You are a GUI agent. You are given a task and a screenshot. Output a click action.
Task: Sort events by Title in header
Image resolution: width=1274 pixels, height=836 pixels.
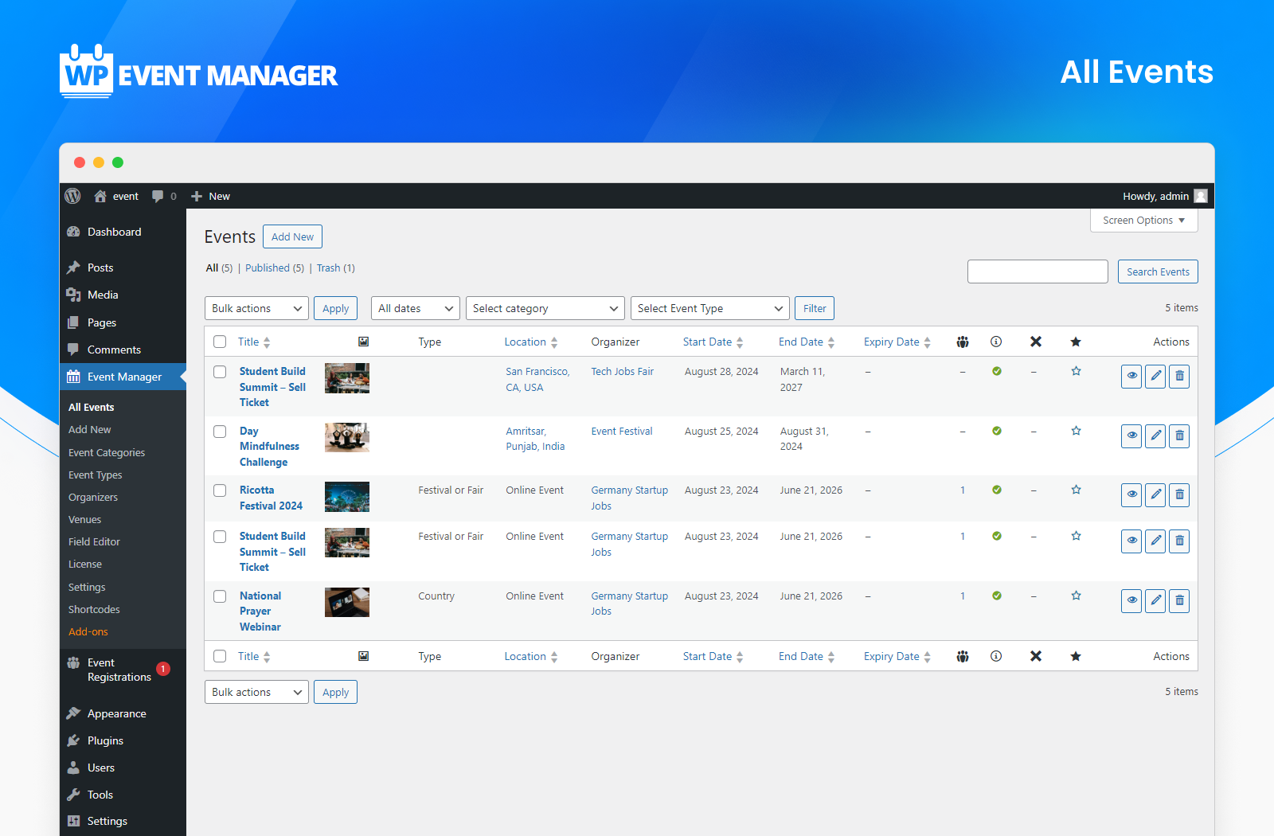[254, 342]
